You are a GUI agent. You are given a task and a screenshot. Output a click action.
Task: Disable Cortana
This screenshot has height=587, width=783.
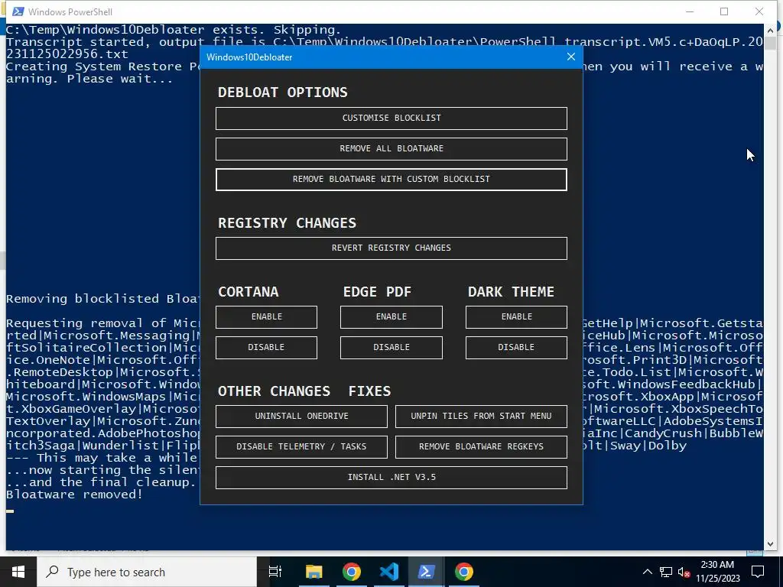(266, 348)
